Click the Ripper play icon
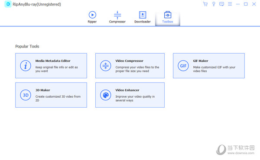Viewport: 260px width, 160px height. [x=92, y=15]
